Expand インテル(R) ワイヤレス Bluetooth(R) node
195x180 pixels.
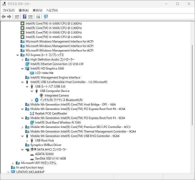click(x=32, y=100)
